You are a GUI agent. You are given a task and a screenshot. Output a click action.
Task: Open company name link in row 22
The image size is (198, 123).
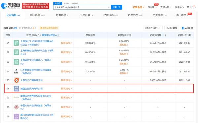37,52
